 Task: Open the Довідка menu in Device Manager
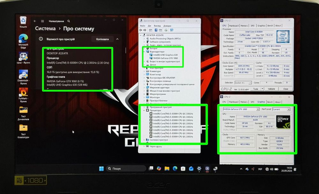tap(167, 26)
